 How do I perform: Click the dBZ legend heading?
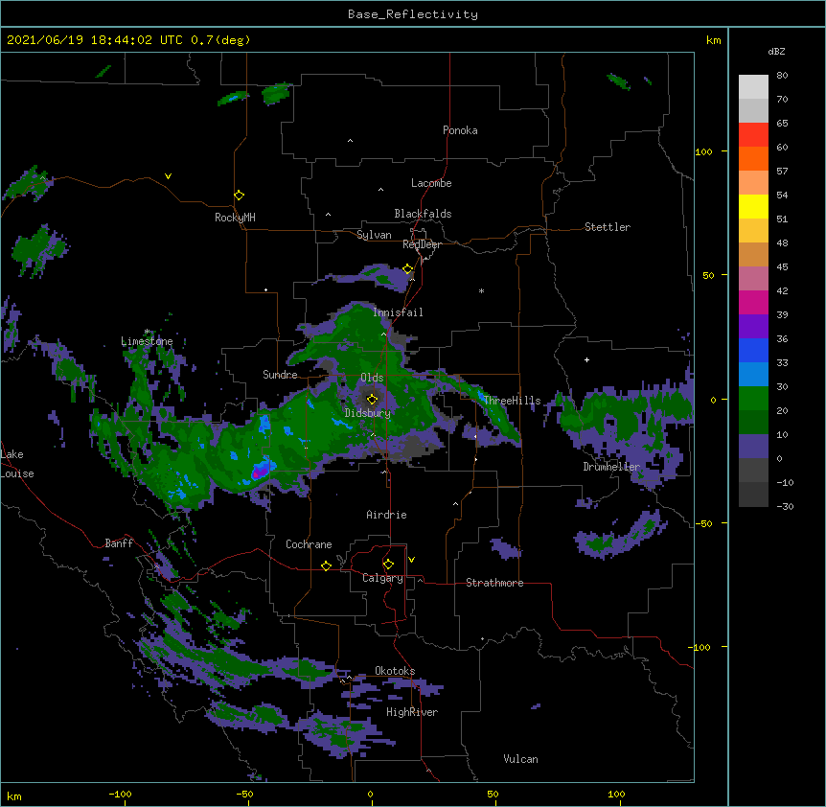pyautogui.click(x=776, y=52)
